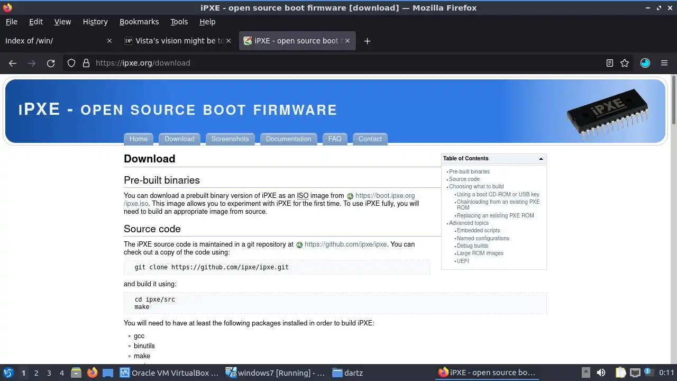
Task: Click the iPXE chip logo image
Action: (x=608, y=115)
